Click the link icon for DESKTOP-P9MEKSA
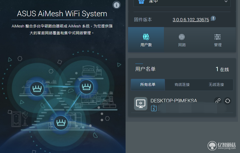Viewport: 240px width, 153px height. (x=218, y=101)
